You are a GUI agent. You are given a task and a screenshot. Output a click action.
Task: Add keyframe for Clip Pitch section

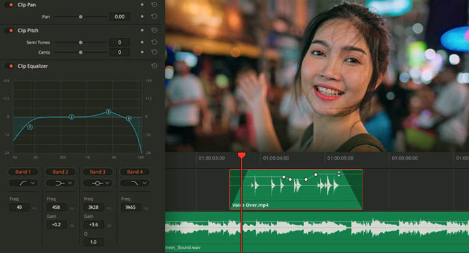pyautogui.click(x=142, y=31)
